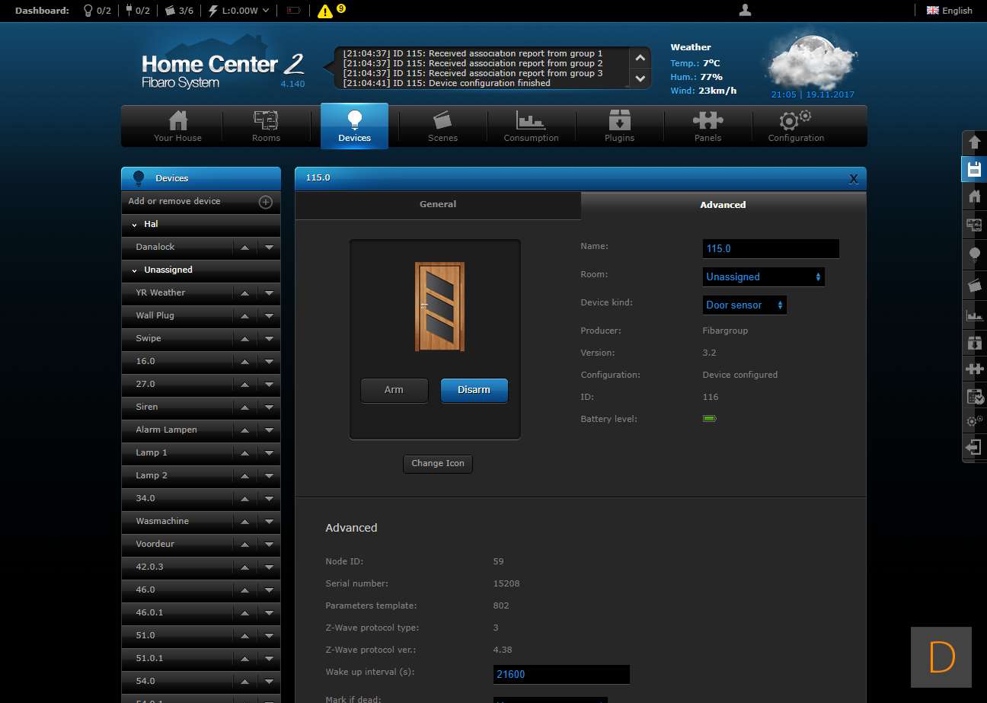The width and height of the screenshot is (987, 703).
Task: Open the Your House section
Action: 177,126
